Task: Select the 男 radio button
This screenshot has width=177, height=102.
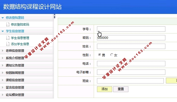Action: coord(100,55)
